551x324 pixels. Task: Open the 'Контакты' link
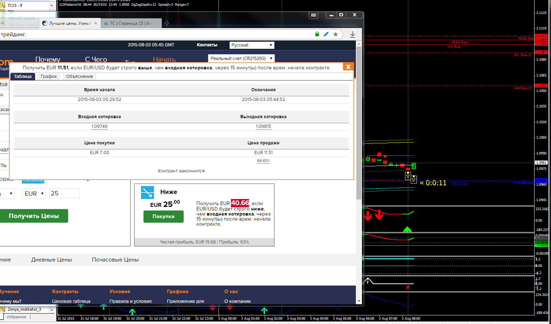[x=207, y=45]
